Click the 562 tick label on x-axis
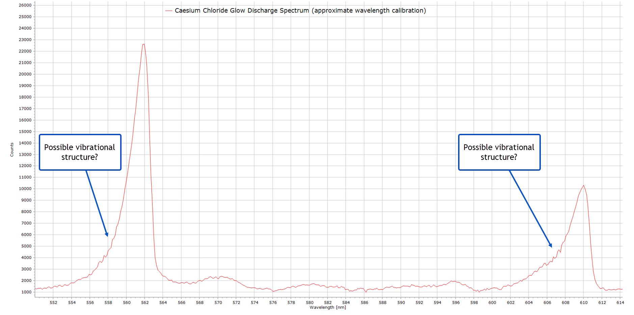634x315 pixels. click(145, 302)
